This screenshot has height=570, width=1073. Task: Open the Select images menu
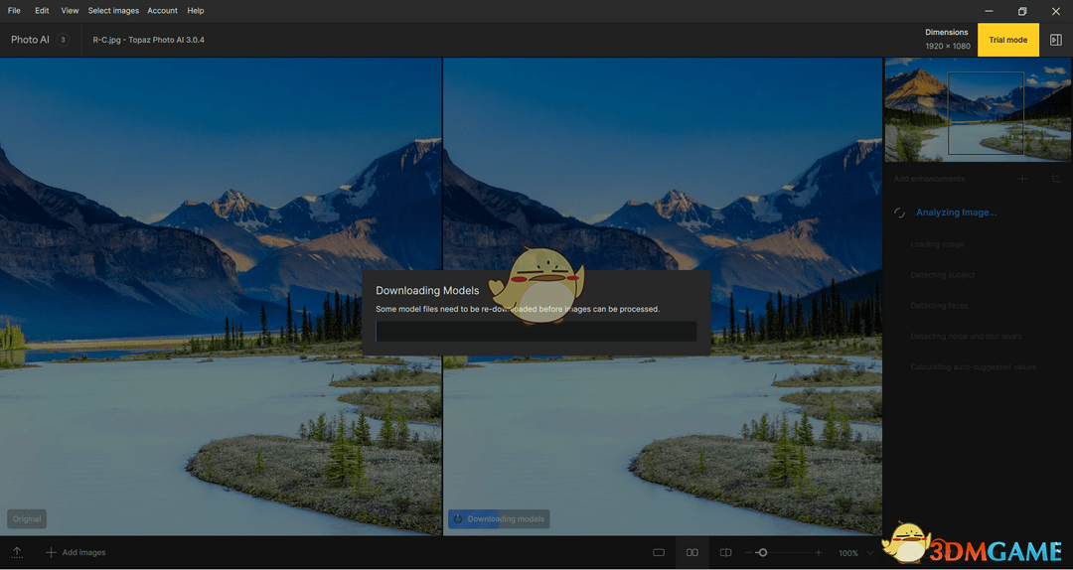113,10
